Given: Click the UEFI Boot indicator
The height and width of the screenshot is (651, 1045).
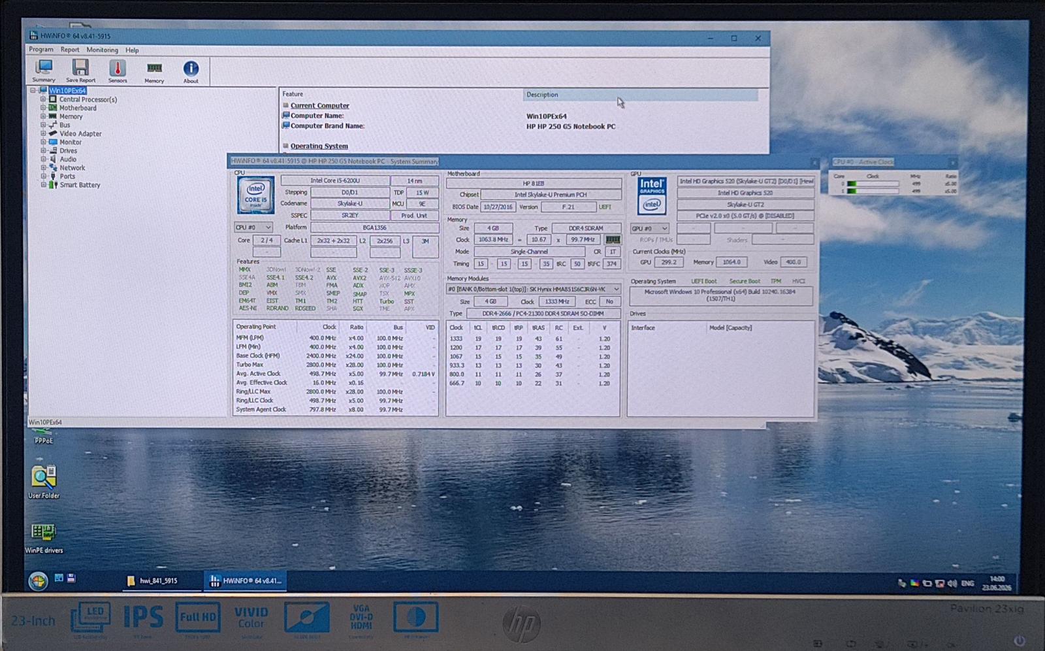Looking at the screenshot, I should pyautogui.click(x=704, y=281).
